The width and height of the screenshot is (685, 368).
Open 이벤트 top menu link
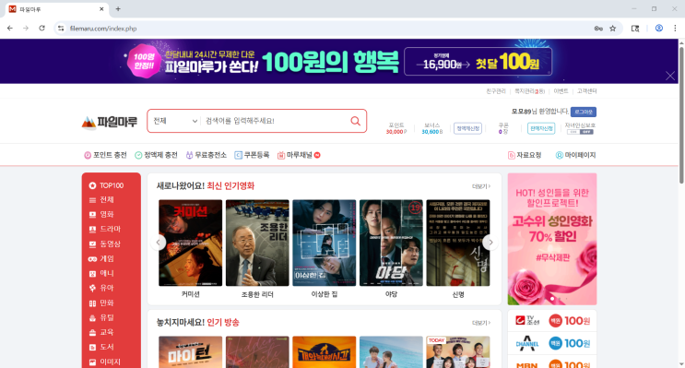(x=561, y=91)
